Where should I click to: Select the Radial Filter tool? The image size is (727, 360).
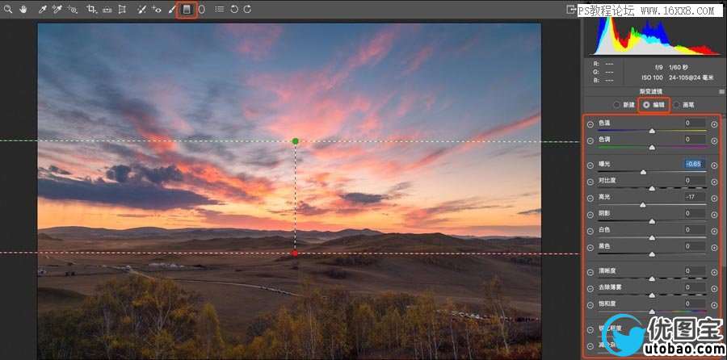tap(202, 9)
